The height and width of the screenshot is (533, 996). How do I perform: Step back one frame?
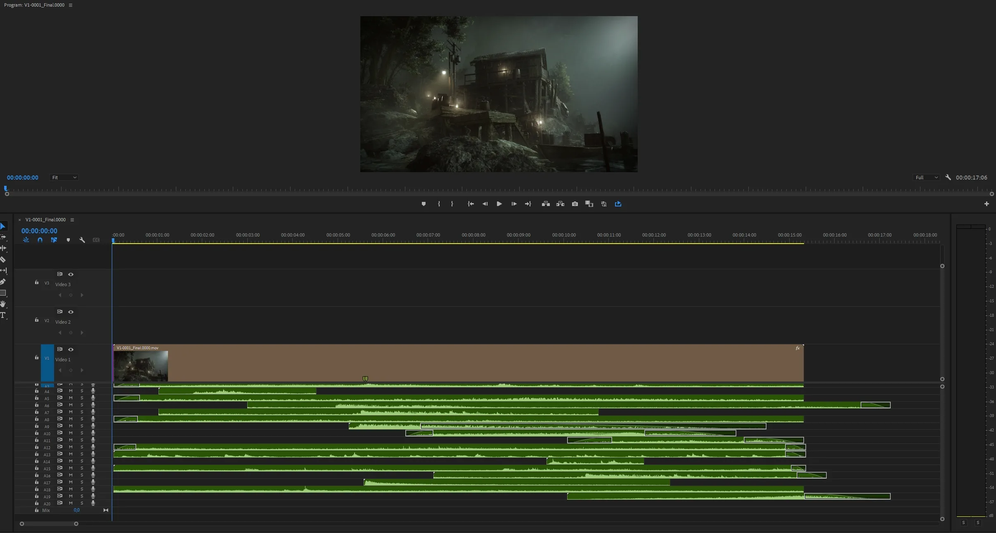pyautogui.click(x=485, y=204)
